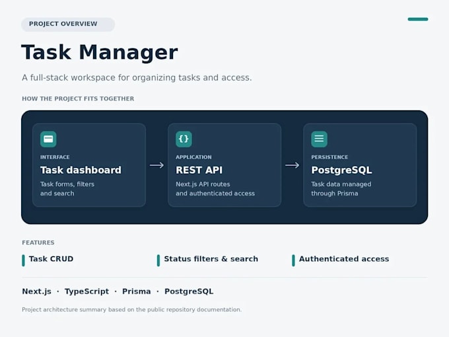Select the REST API heading
This screenshot has height=337, width=449.
coord(199,170)
